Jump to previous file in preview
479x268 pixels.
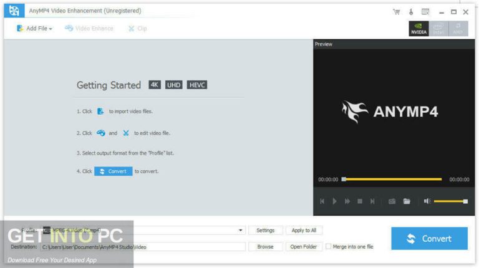coord(322,201)
